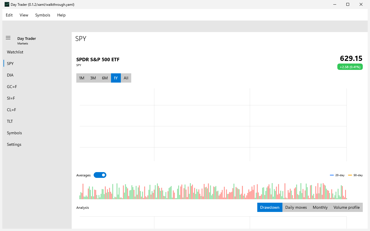
Task: Select TLT in the sidebar
Action: (37, 121)
